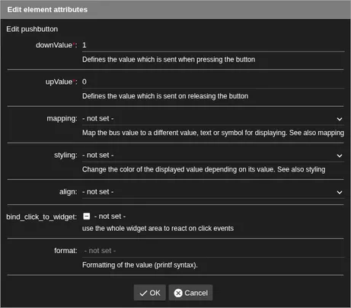Click the styling label
The width and height of the screenshot is (351, 308).
65,156
